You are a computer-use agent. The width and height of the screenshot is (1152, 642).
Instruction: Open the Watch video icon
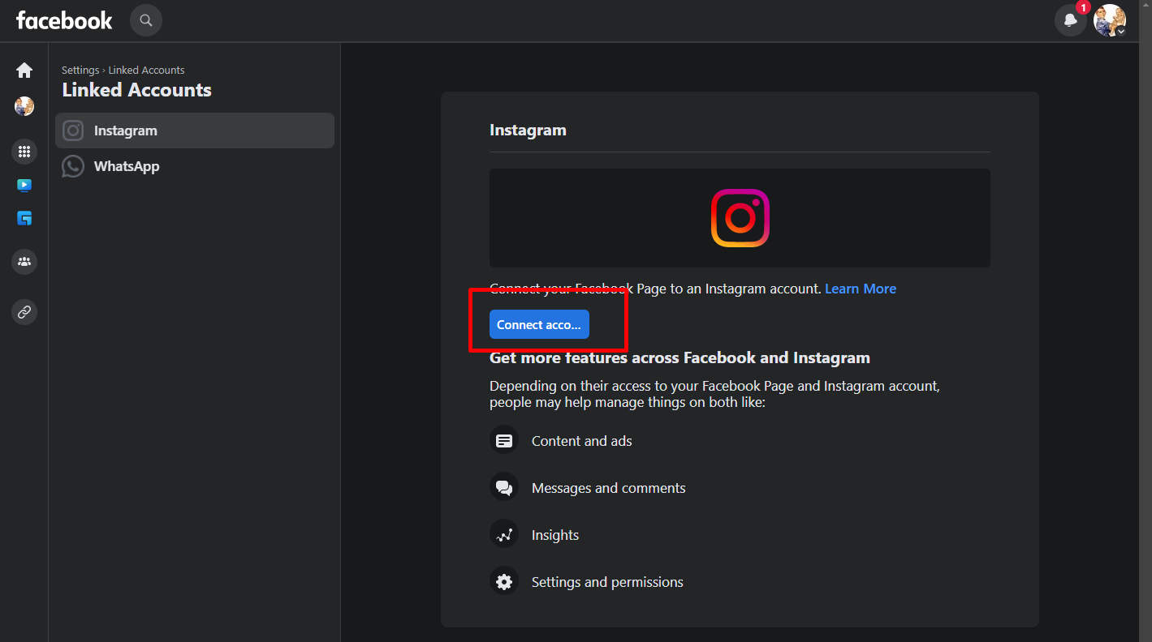pyautogui.click(x=24, y=186)
